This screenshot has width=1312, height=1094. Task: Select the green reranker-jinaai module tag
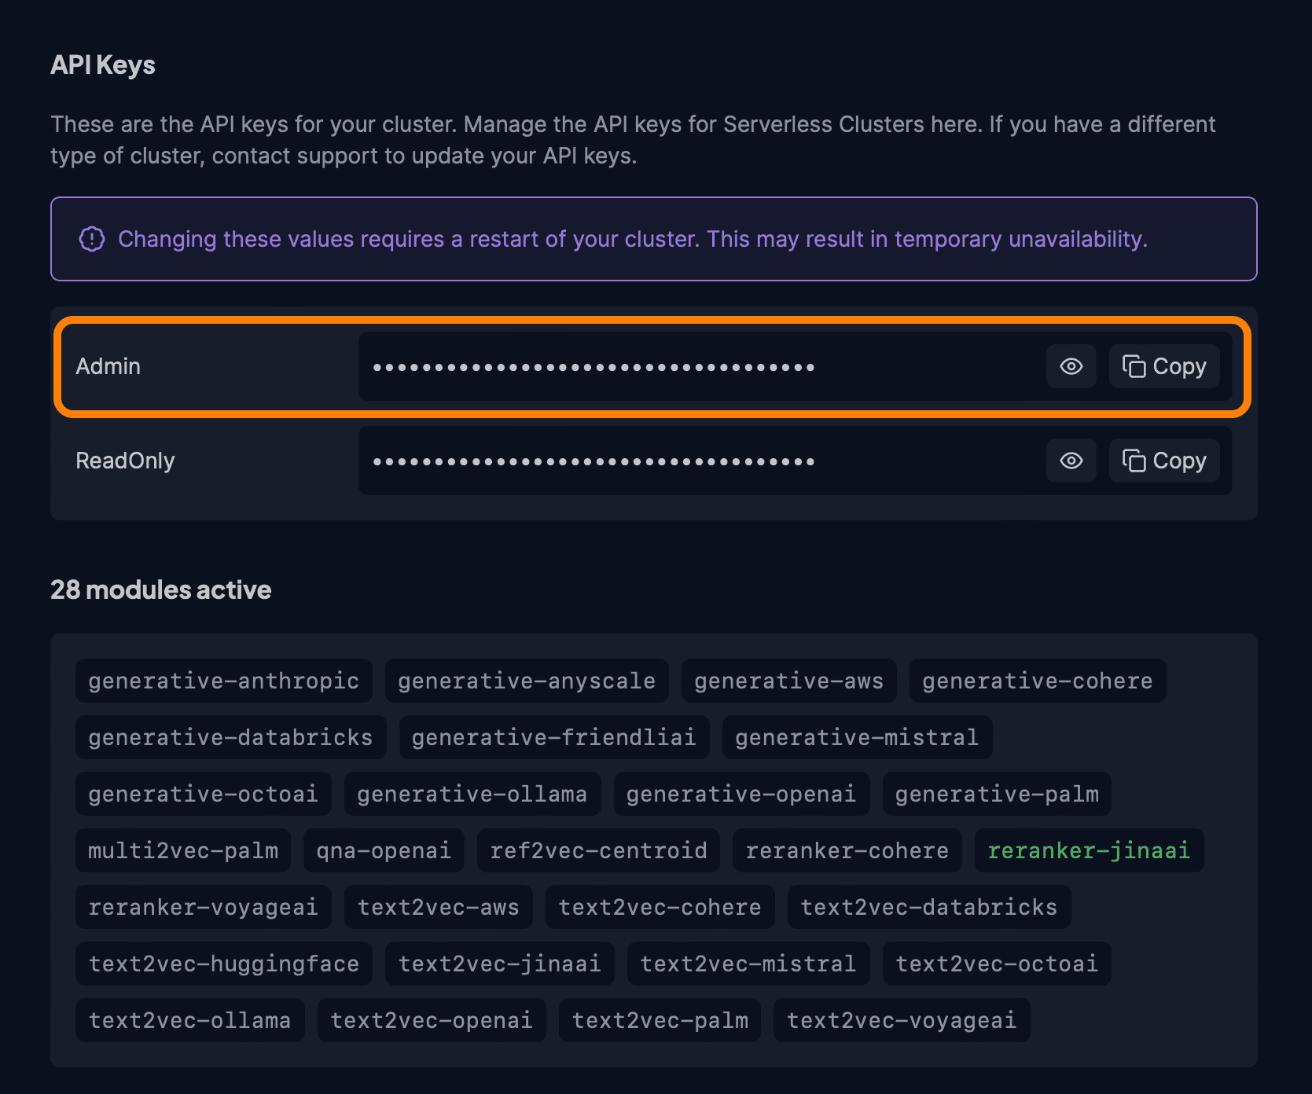pos(1090,850)
